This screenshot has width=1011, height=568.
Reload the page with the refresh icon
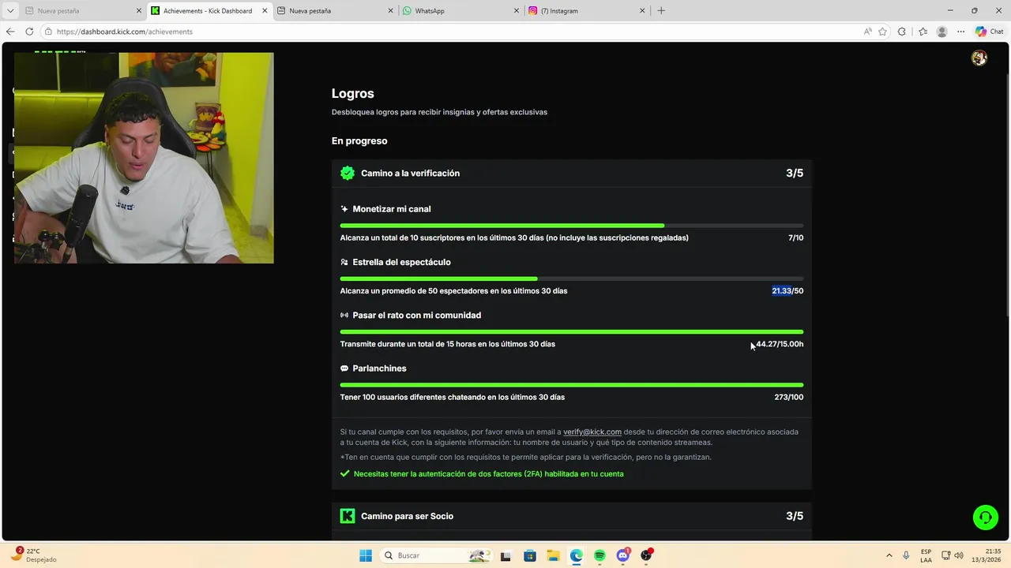[x=29, y=32]
